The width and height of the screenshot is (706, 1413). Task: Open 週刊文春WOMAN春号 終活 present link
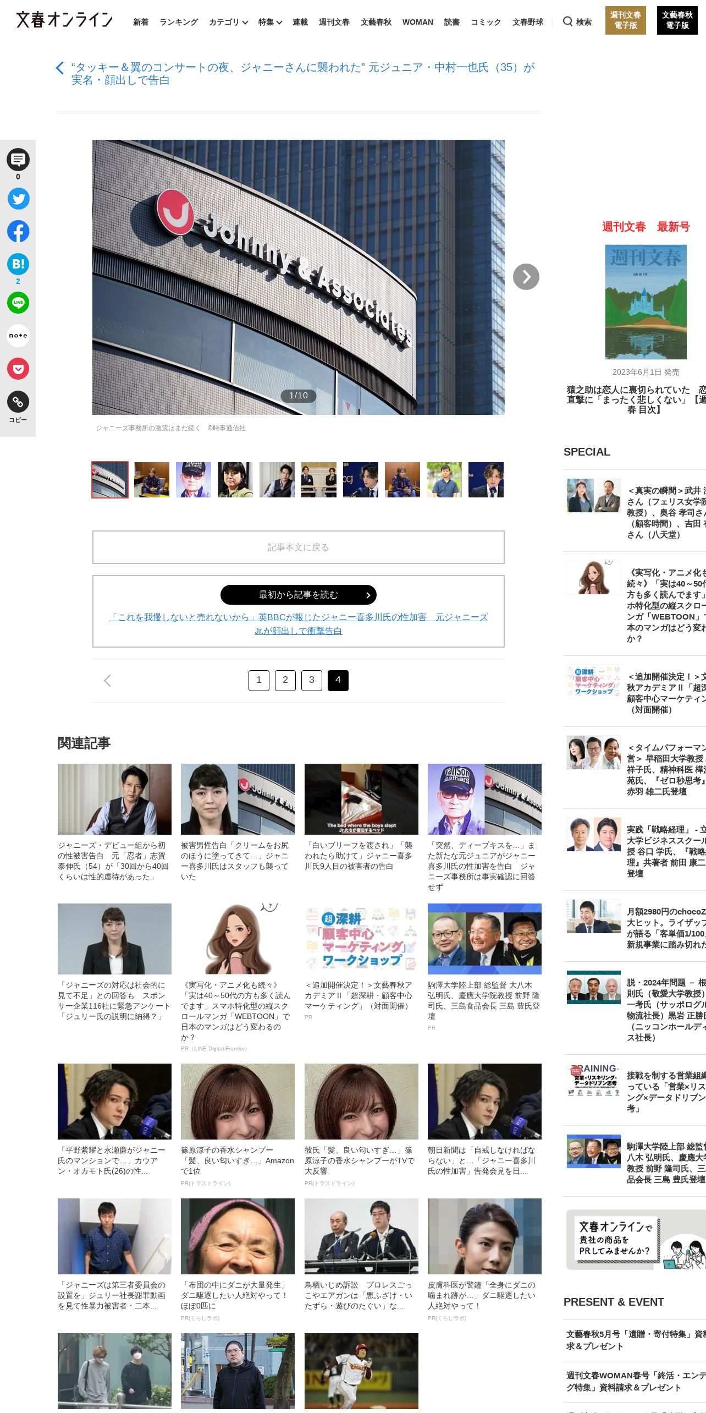tap(636, 1382)
